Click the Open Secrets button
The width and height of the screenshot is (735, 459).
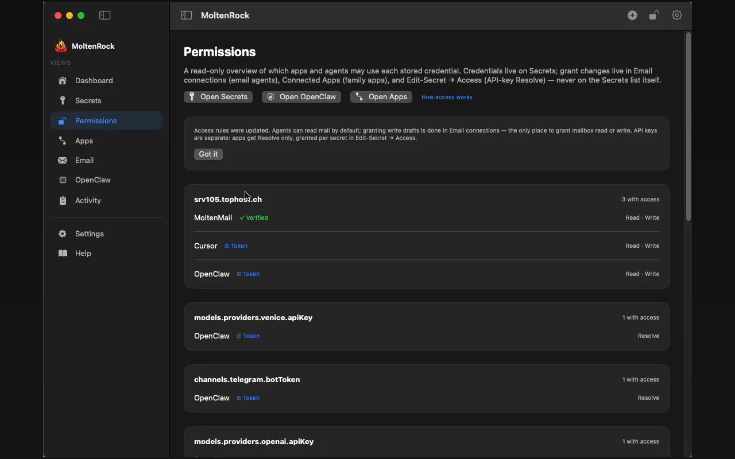pyautogui.click(x=218, y=97)
